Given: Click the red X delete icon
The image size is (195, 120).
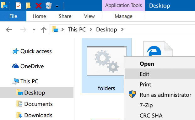Looking at the screenshot, I should 39,6.
